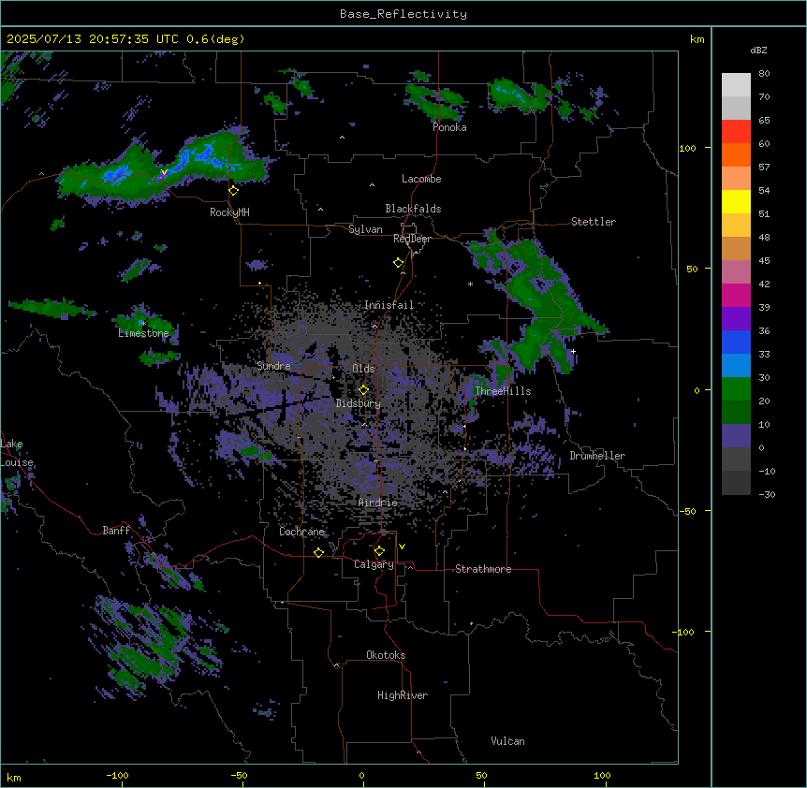807x788 pixels.
Task: Select the asterisk marker above Limestone label
Action: [x=143, y=324]
